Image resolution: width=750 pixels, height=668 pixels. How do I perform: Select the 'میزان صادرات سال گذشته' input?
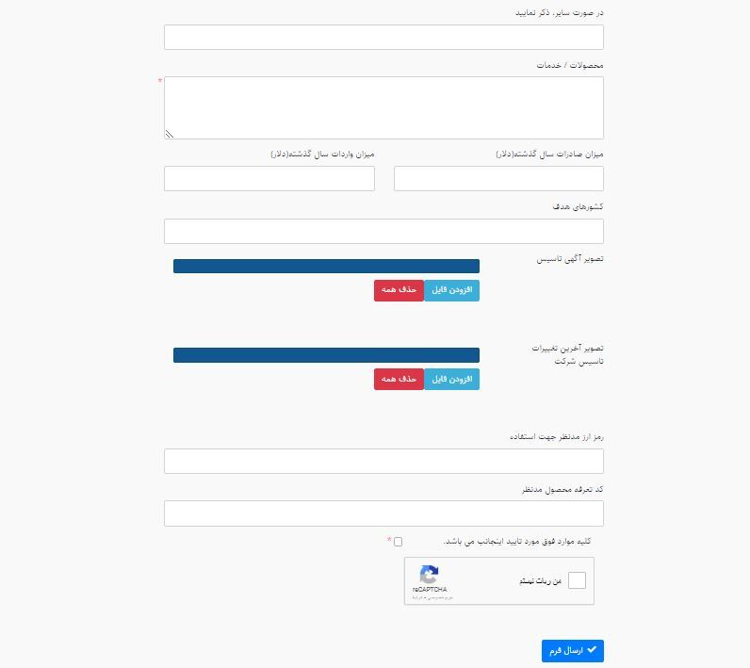pos(498,178)
